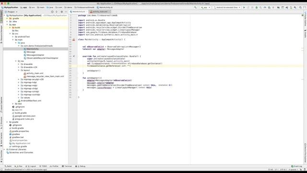
Task: Click the setAdapter() call inside onCreate
Action: tap(94, 71)
